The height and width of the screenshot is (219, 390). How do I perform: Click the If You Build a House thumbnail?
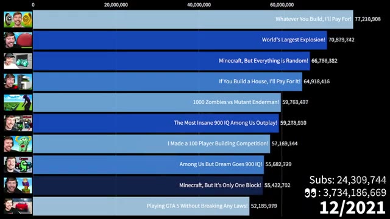(x=18, y=82)
